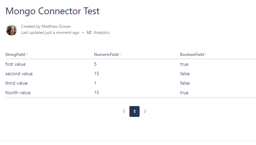256x145 pixels.
Task: Open the Analytics link
Action: pos(101,33)
